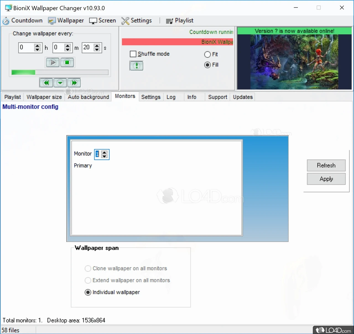Click the 'Primary' monitor label
354x334 pixels.
coord(83,166)
